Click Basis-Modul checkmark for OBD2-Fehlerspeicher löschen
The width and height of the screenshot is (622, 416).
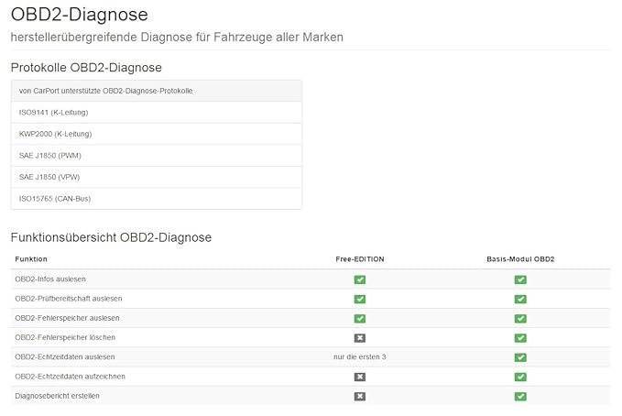coord(520,338)
